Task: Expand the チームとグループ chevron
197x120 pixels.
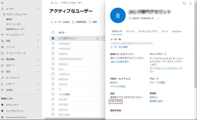Action: [x=38, y=35]
